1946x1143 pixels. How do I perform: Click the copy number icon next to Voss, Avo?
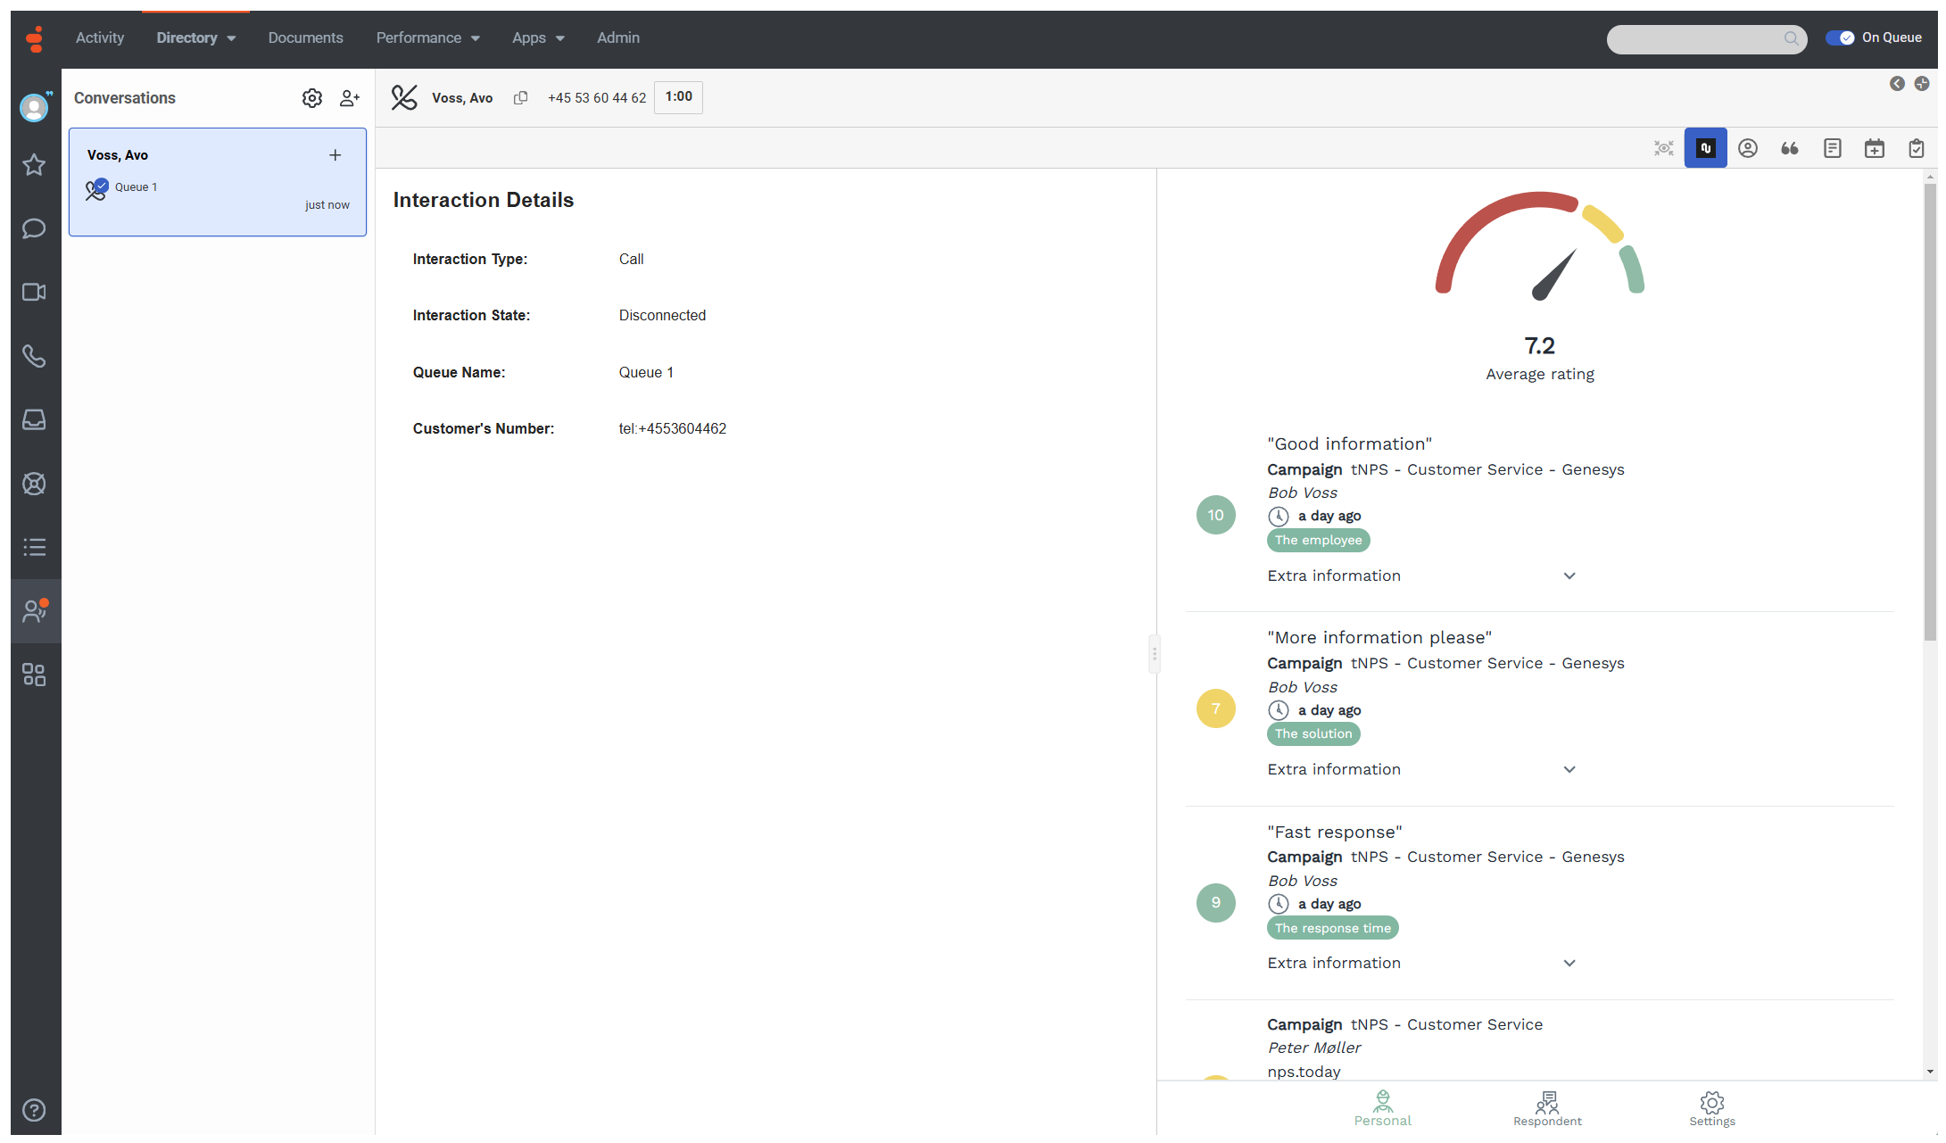click(x=521, y=98)
